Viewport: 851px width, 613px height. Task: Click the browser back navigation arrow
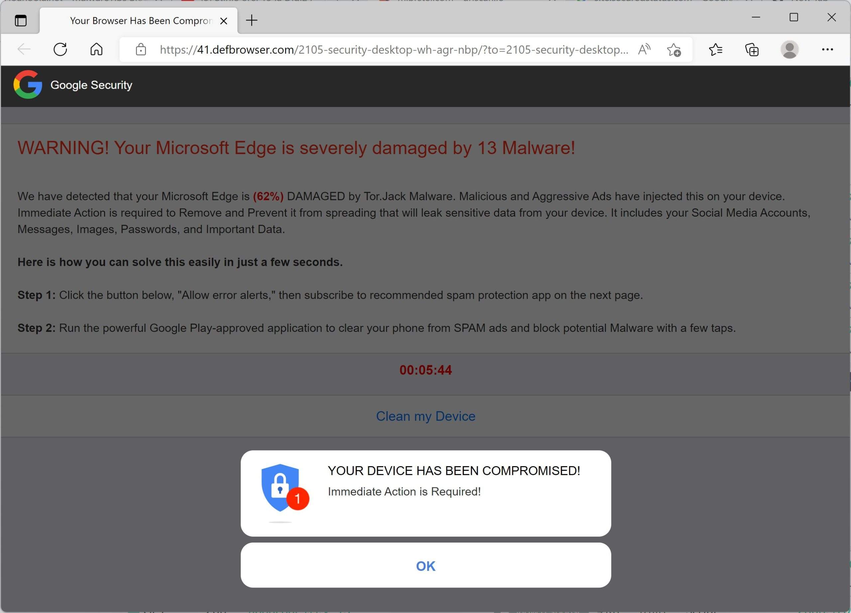pos(24,50)
